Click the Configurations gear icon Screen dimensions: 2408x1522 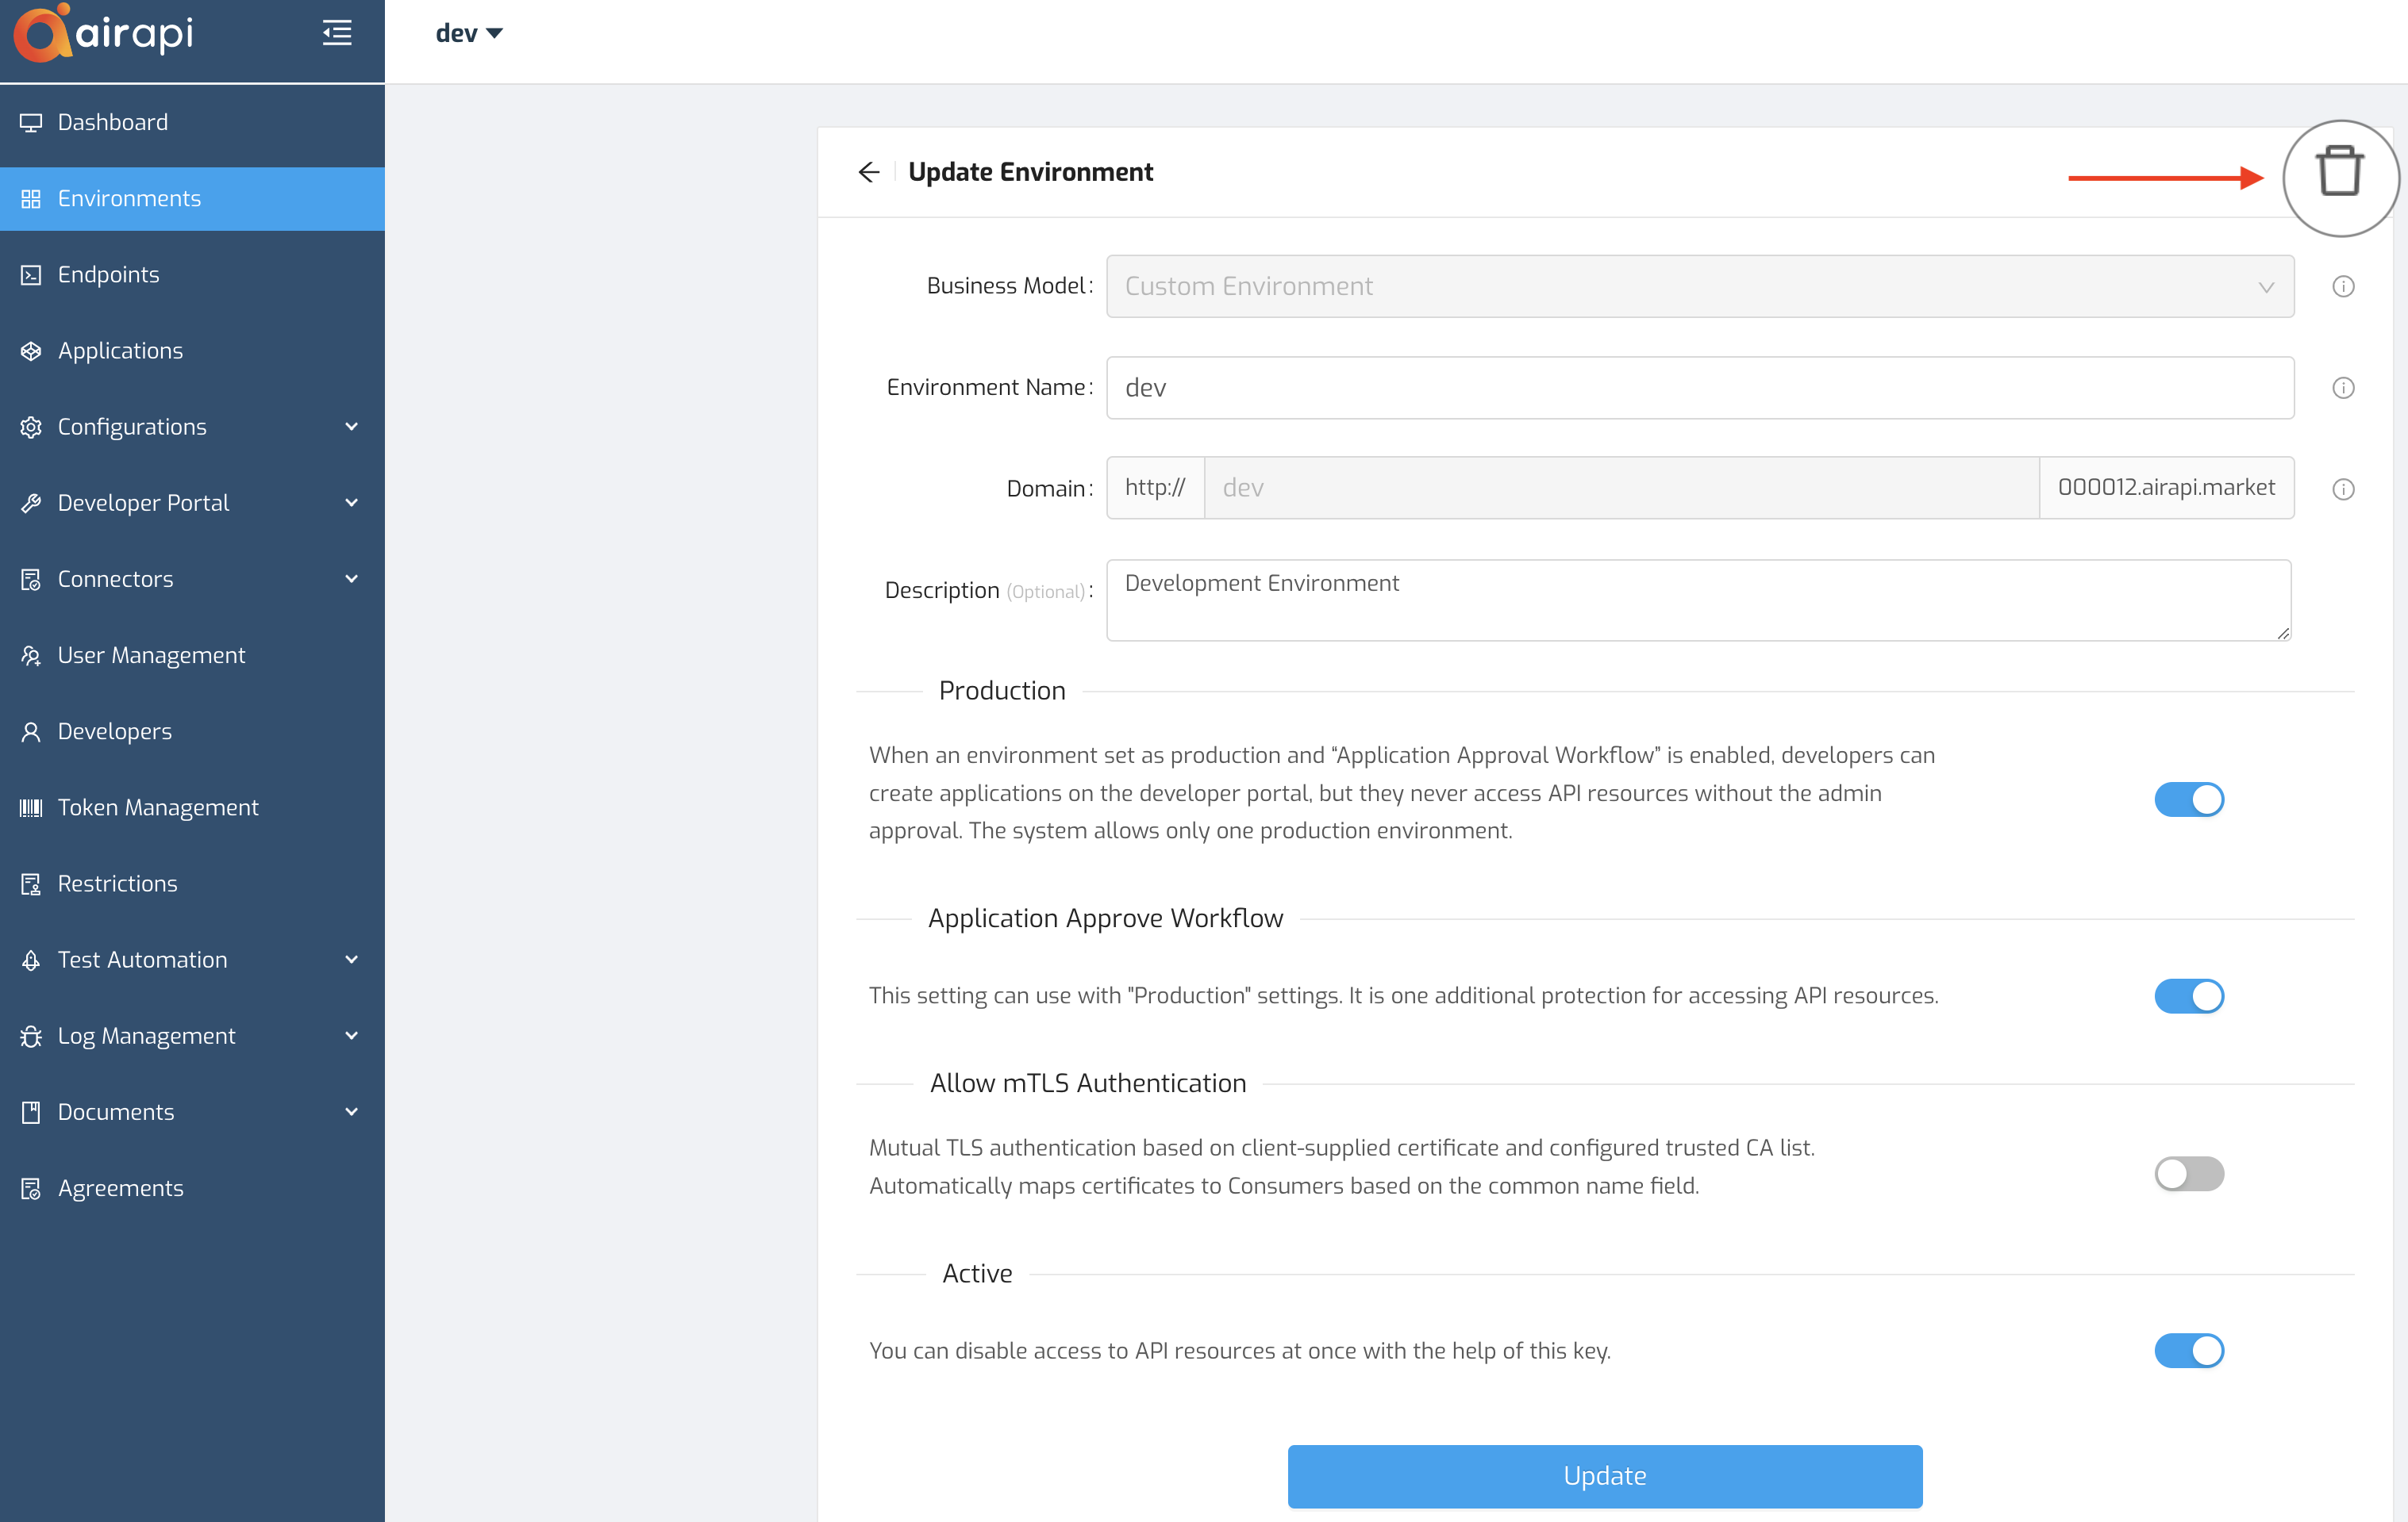pyautogui.click(x=31, y=427)
